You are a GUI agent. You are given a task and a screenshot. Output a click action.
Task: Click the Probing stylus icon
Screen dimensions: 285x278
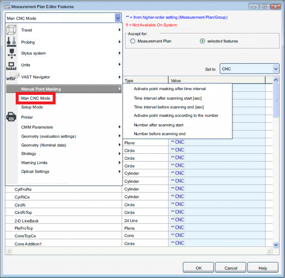point(11,42)
